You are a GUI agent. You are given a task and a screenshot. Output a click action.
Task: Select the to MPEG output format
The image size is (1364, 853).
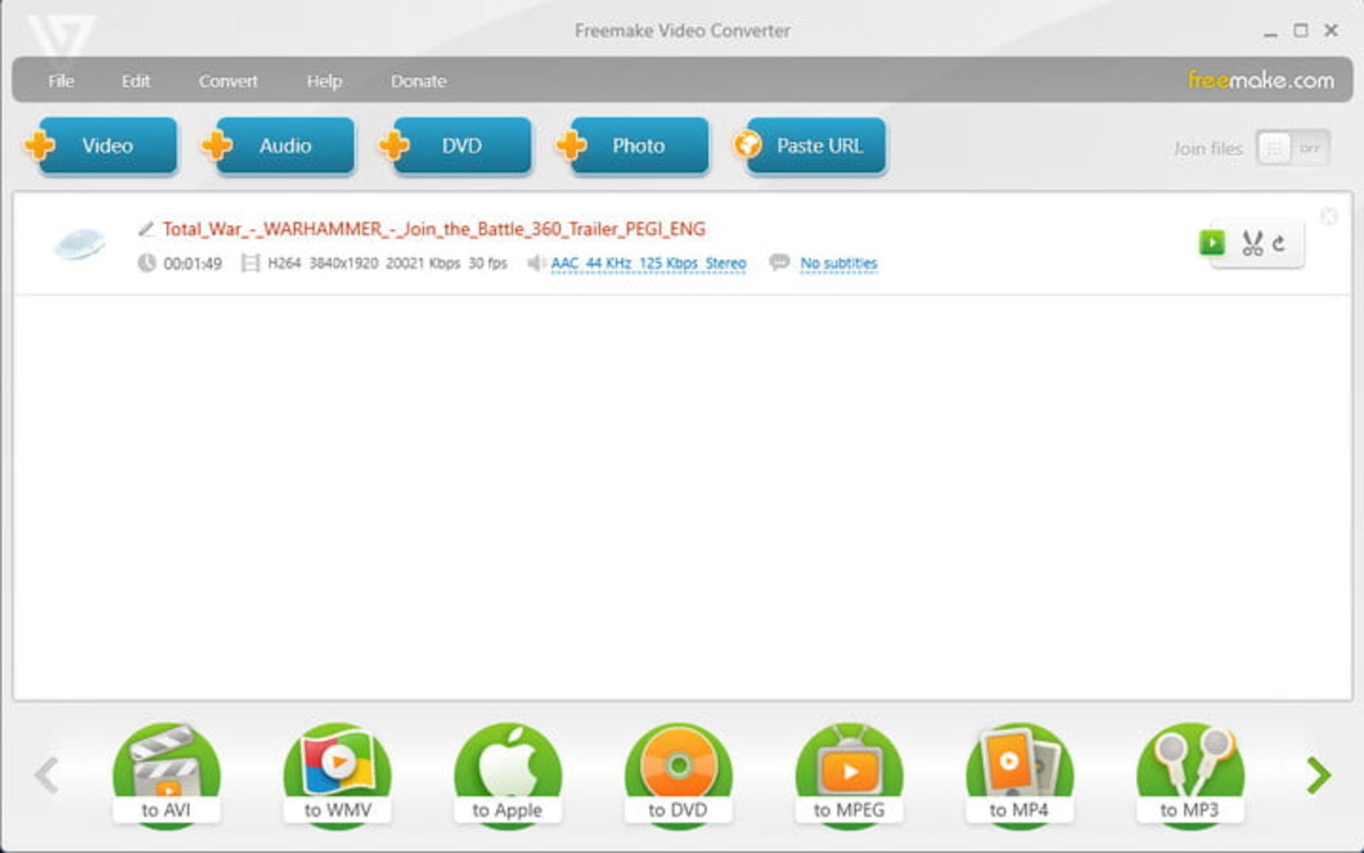(849, 775)
